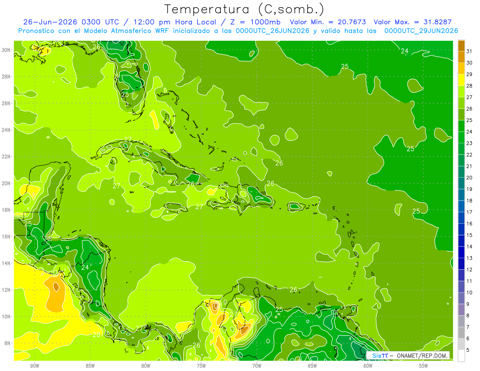The width and height of the screenshot is (480, 371).
Task: Click the "30N" latitude axis label
Action: 7,50
